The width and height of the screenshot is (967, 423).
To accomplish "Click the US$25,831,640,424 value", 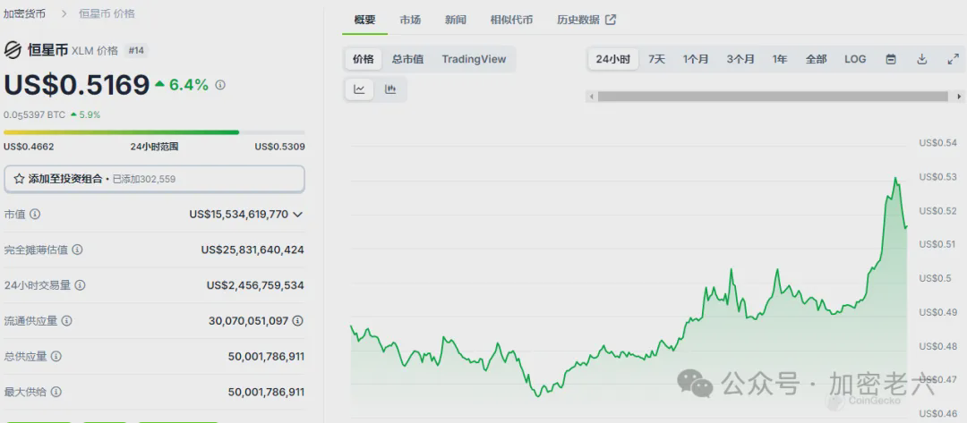I will tap(252, 250).
